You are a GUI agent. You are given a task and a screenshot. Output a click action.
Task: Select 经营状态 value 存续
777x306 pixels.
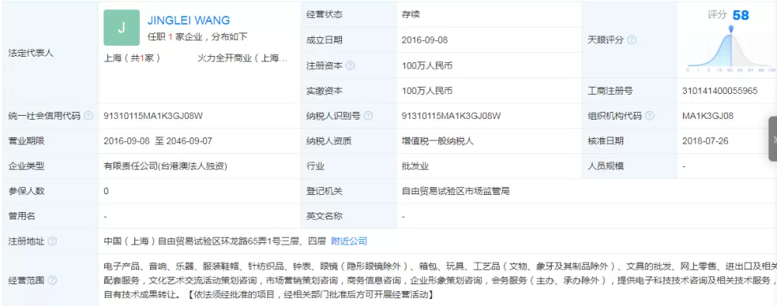pyautogui.click(x=410, y=14)
